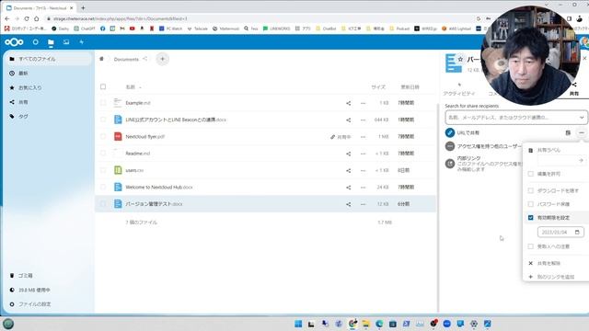This screenshot has height=331, width=589.
Task: Select the Example.md row checkbox
Action: 103,103
